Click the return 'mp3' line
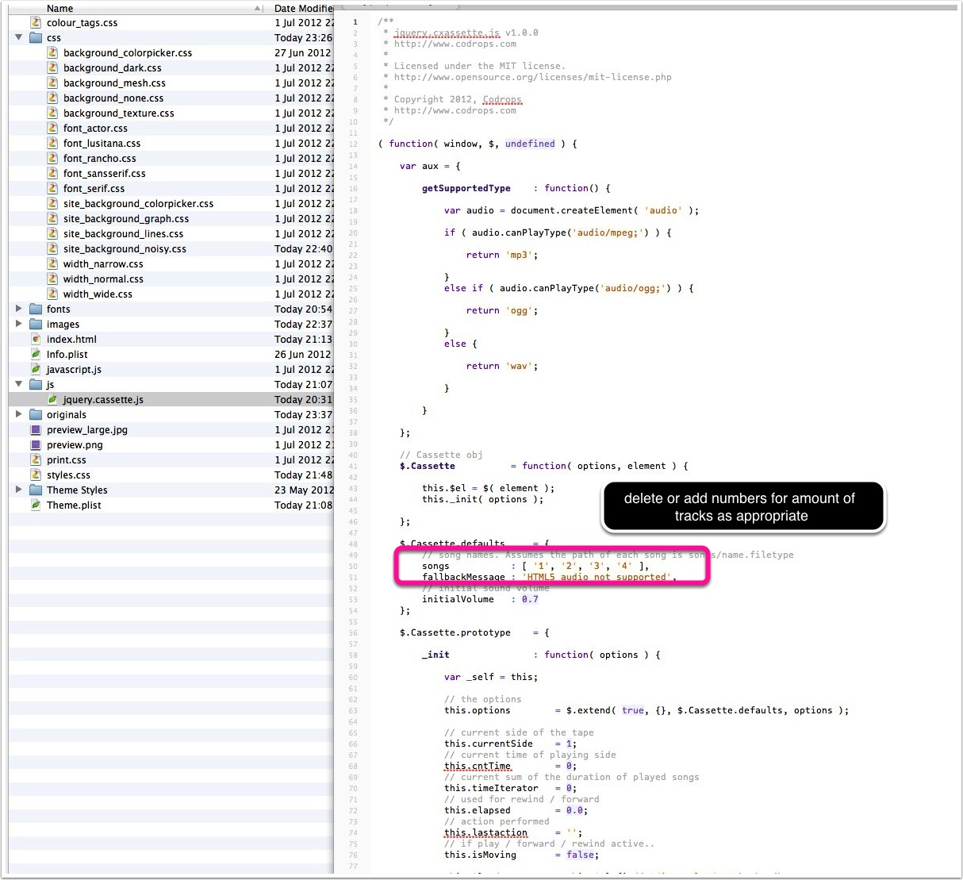Screen dimensions: 963x880 (502, 255)
